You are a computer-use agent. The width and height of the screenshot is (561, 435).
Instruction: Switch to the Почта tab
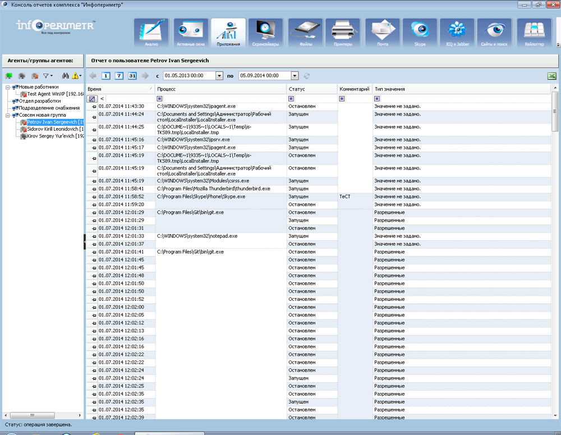tap(382, 33)
